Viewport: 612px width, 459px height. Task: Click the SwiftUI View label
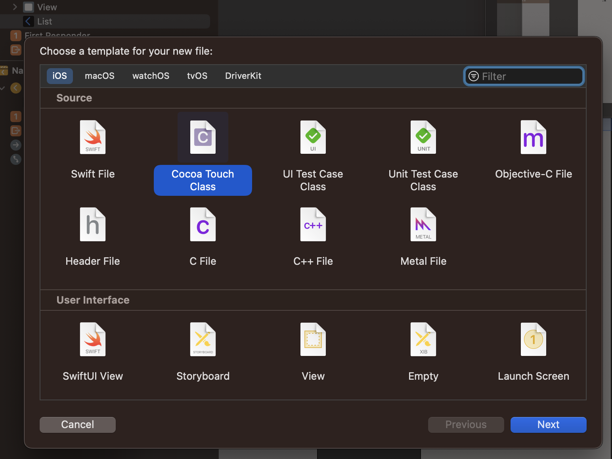93,376
